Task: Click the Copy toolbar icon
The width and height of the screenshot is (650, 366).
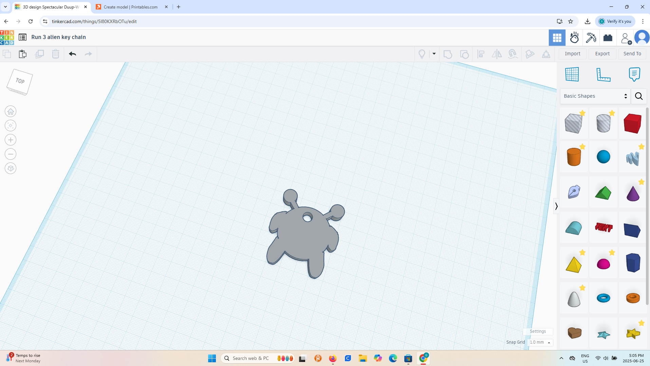Action: (x=7, y=54)
